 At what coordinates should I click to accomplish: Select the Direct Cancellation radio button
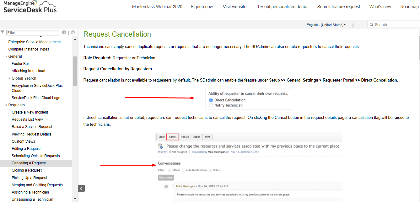(x=211, y=100)
